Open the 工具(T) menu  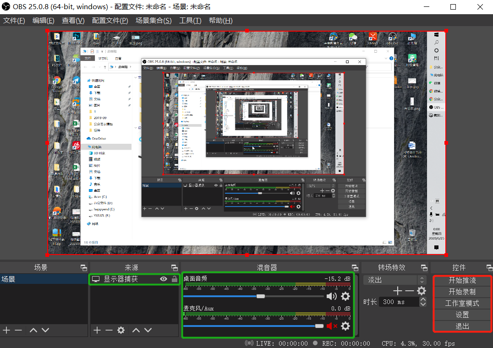click(190, 21)
